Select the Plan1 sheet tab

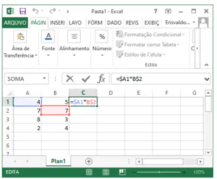click(x=58, y=161)
